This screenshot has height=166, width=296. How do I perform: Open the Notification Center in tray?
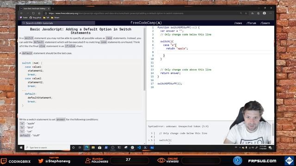tap(270, 148)
